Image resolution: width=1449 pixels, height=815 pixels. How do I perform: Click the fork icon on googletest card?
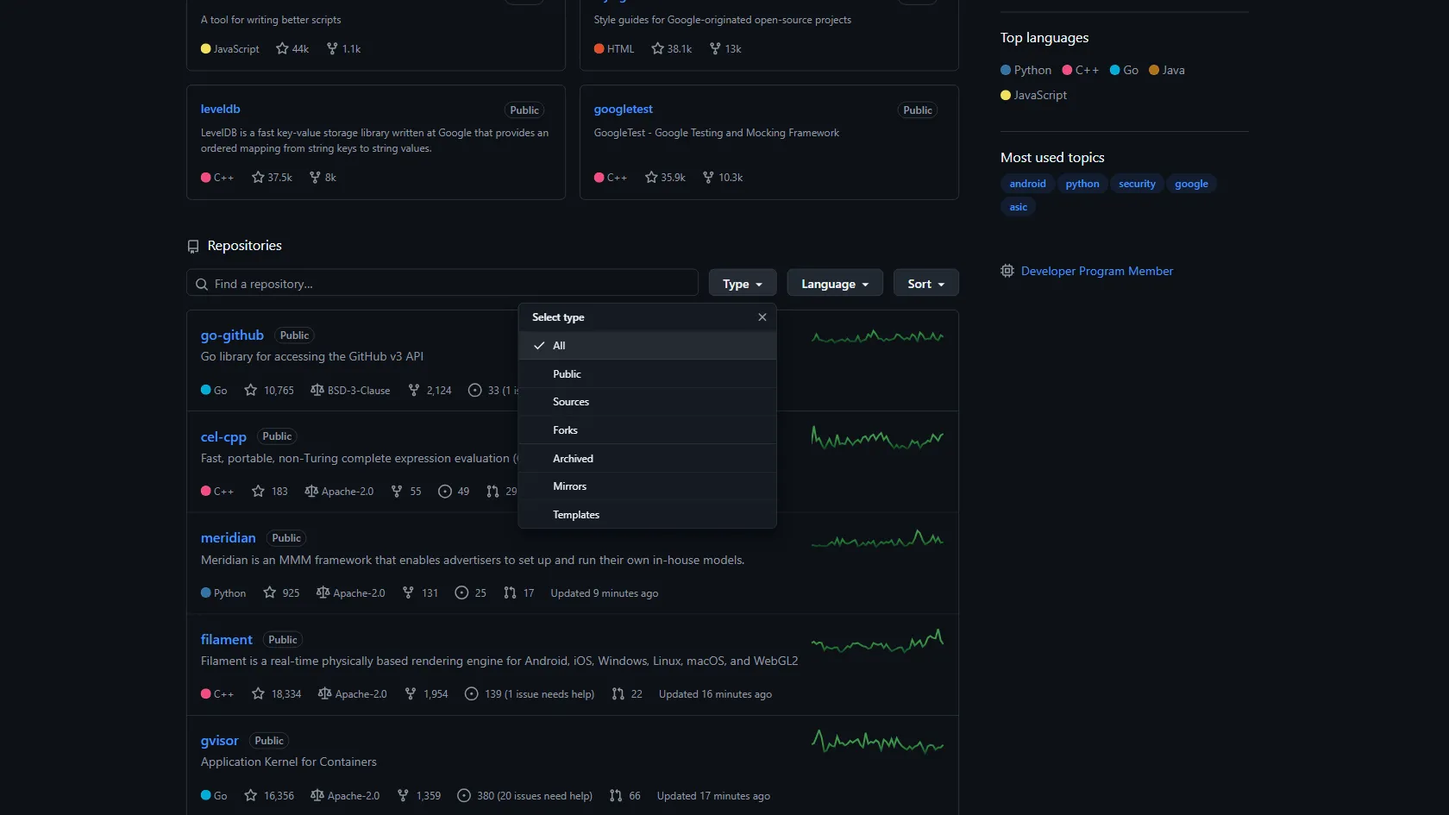708,177
